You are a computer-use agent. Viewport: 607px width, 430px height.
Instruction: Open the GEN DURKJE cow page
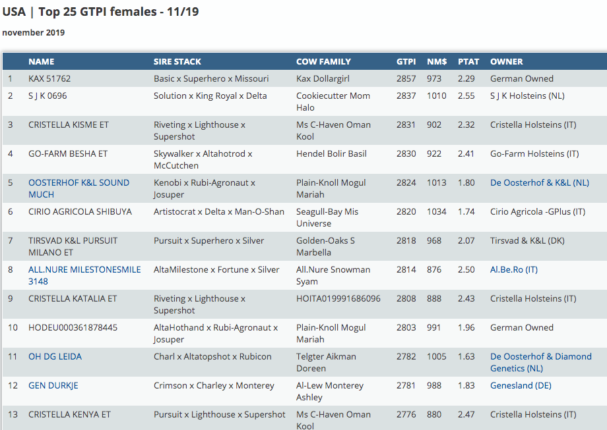pos(53,386)
